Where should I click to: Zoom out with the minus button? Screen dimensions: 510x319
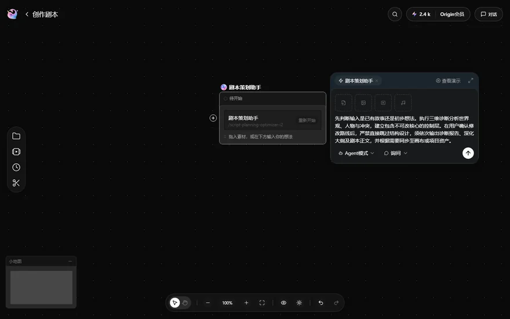pos(208,303)
